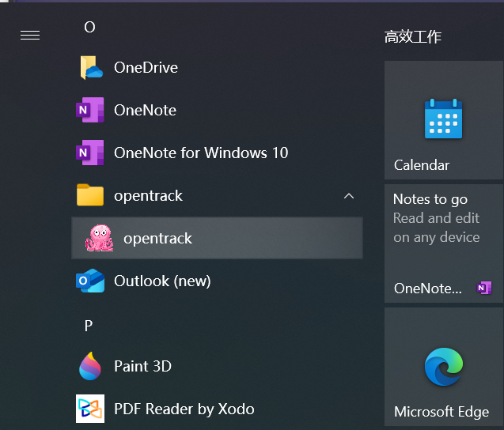
Task: Click the 高效工作 group title
Action: click(x=413, y=36)
